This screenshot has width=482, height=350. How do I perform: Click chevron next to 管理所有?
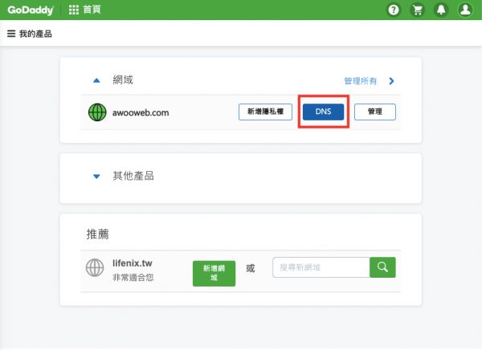click(x=391, y=81)
